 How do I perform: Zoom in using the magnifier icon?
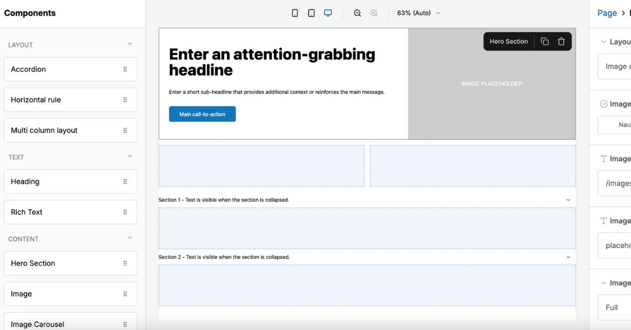click(374, 13)
